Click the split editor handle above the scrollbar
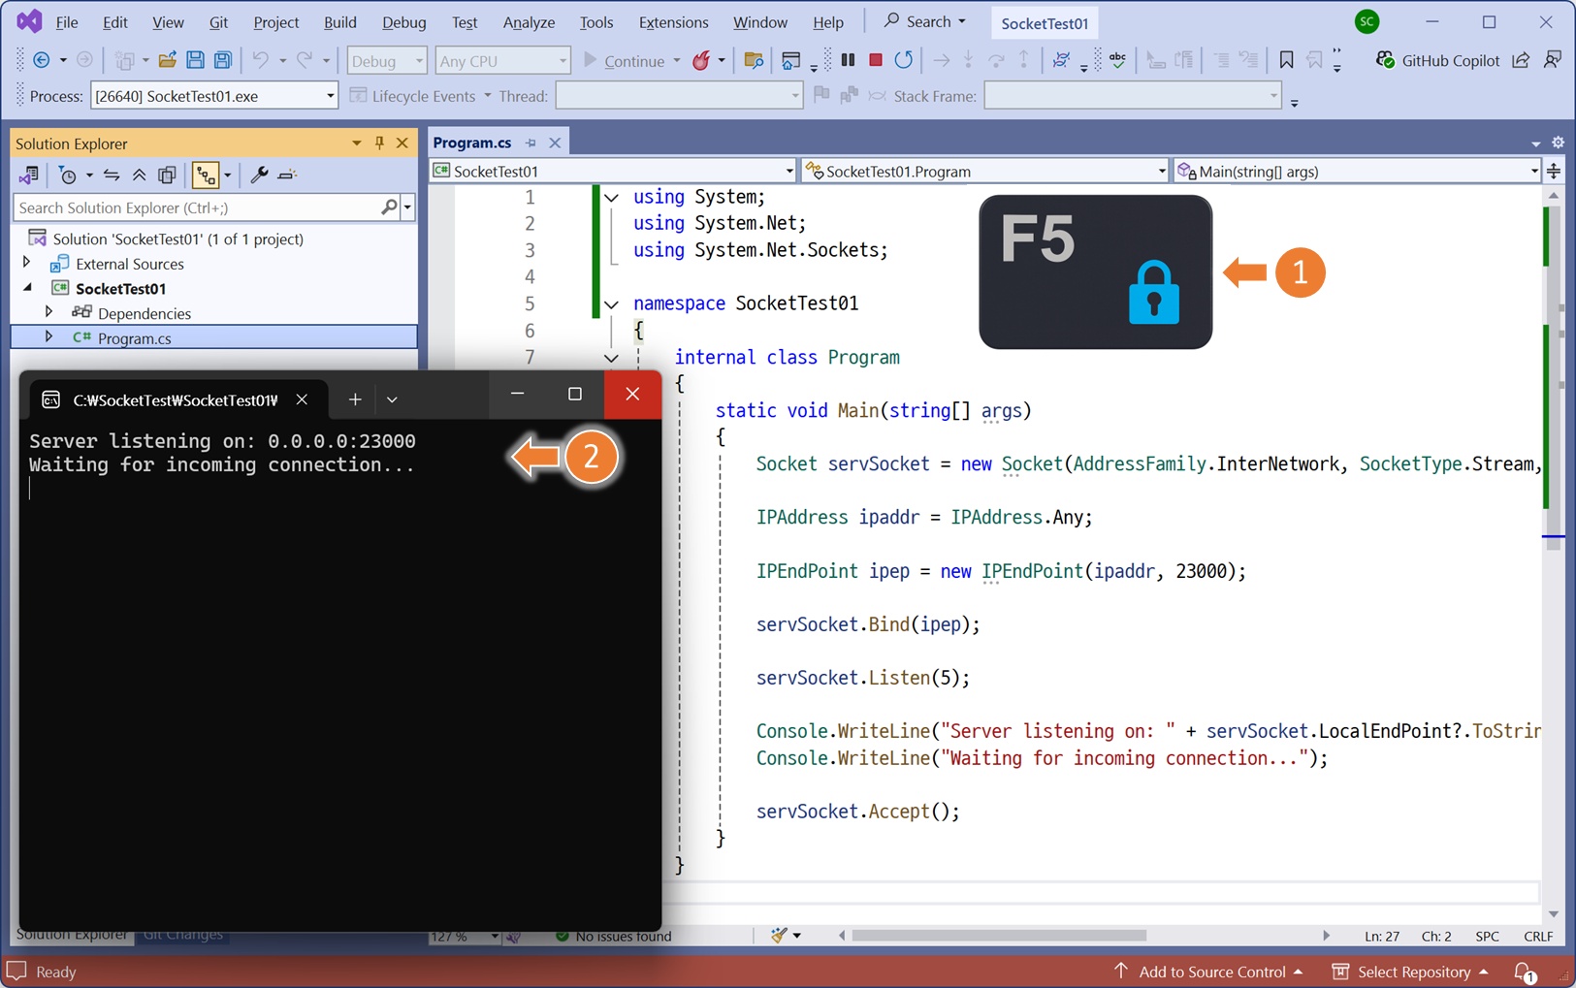 1554,172
